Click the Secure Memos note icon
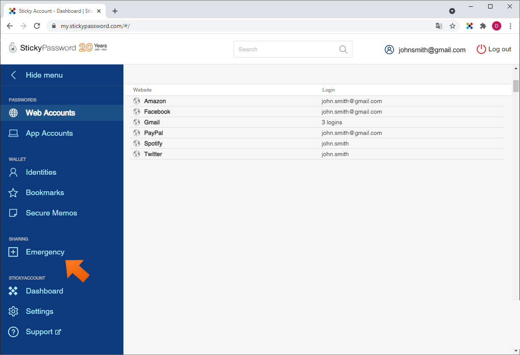The width and height of the screenshot is (520, 355). click(14, 213)
